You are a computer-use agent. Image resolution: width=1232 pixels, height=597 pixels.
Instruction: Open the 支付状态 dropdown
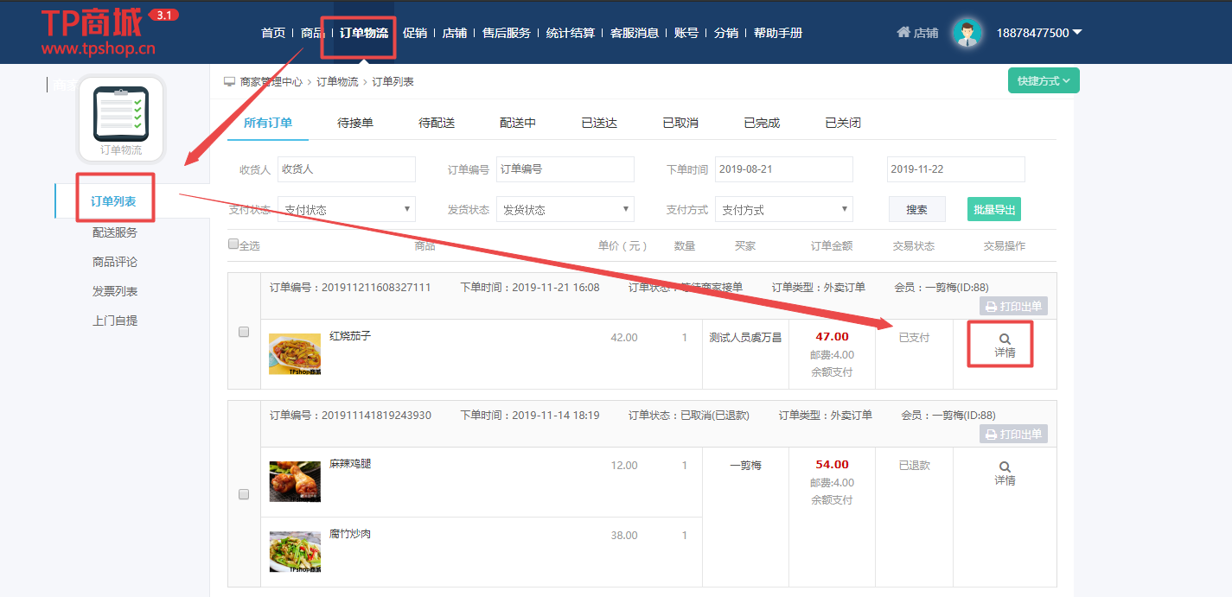point(346,209)
